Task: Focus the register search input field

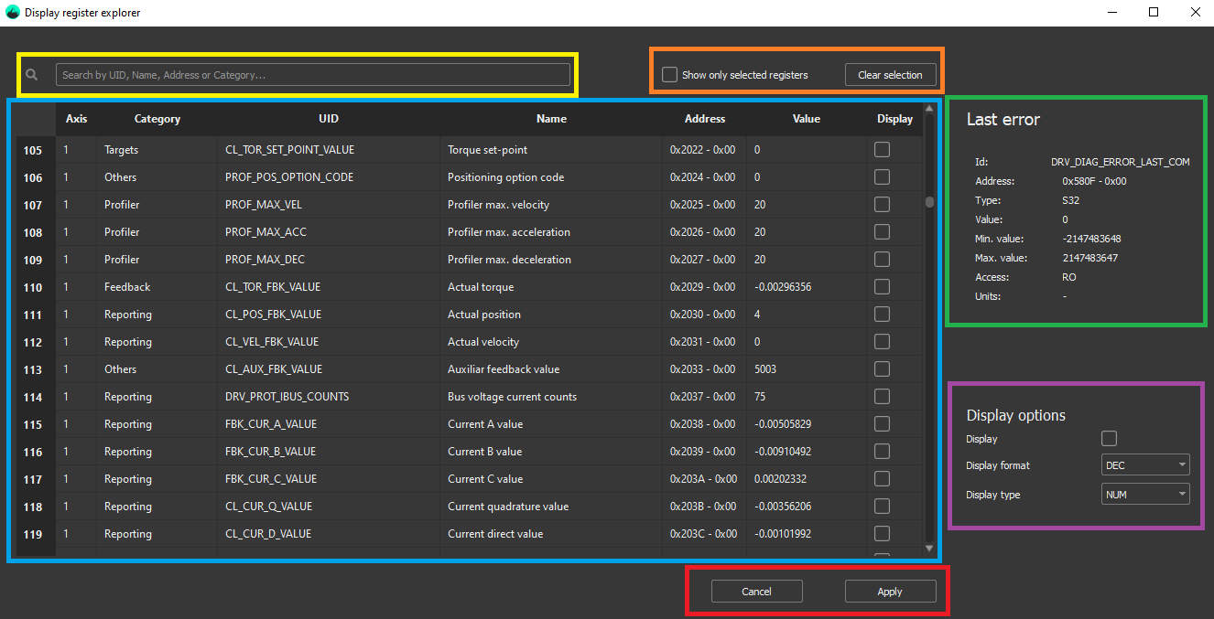Action: 312,75
